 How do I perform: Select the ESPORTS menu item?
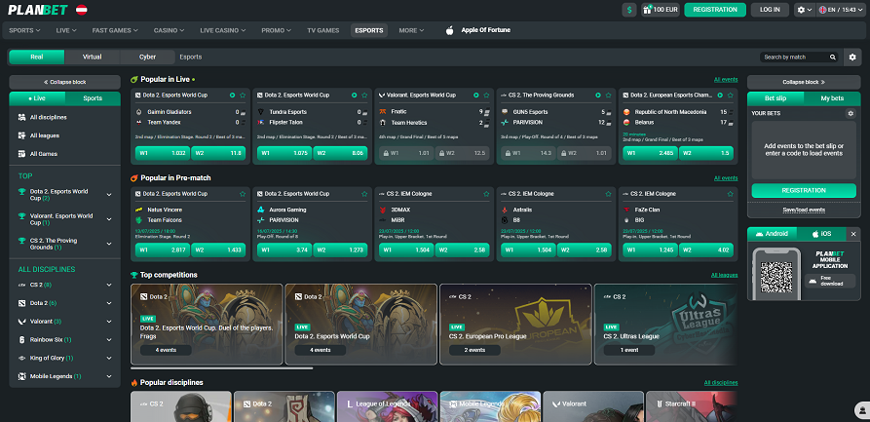(369, 30)
